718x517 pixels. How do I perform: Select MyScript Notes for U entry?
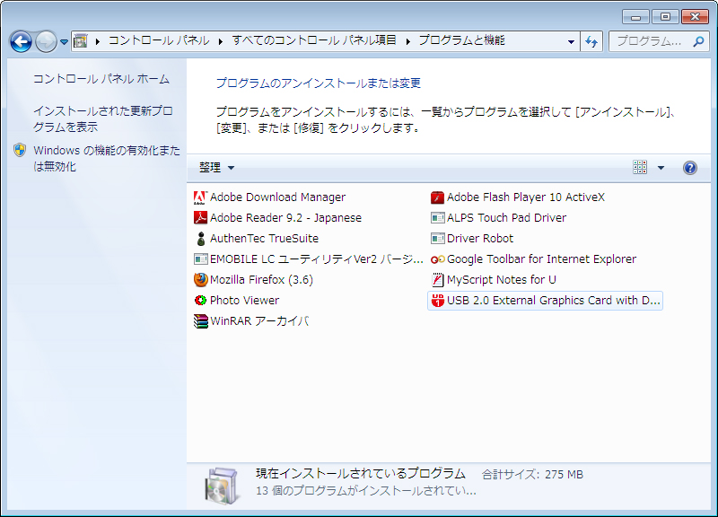[x=493, y=280]
